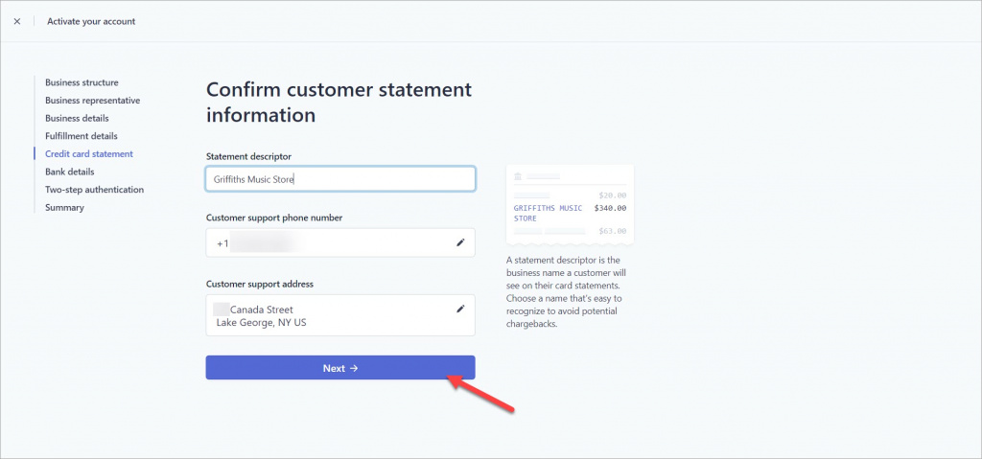982x459 pixels.
Task: Focus the Statement descriptor text field
Action: [340, 179]
